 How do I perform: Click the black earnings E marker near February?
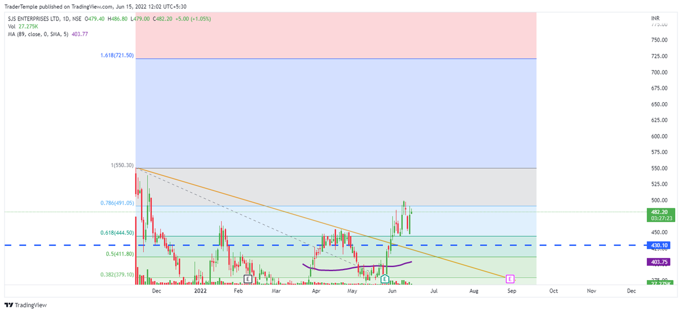(248, 279)
